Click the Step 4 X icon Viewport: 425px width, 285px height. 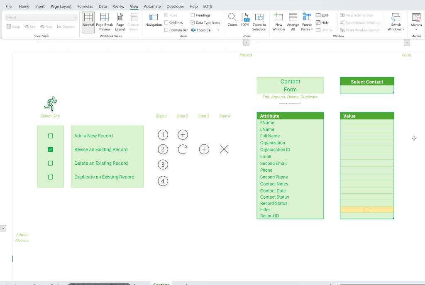224,149
